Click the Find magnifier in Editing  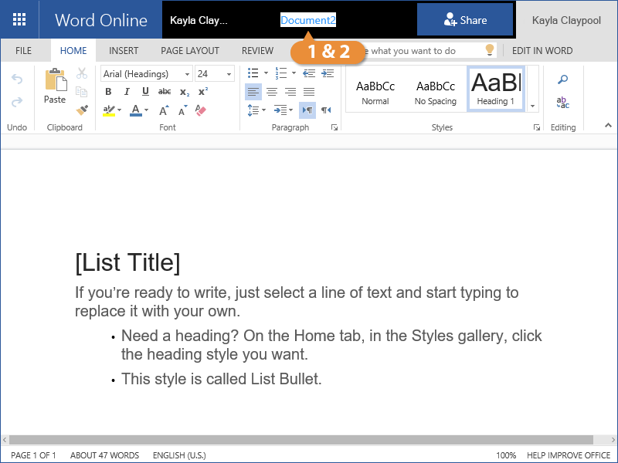(563, 79)
